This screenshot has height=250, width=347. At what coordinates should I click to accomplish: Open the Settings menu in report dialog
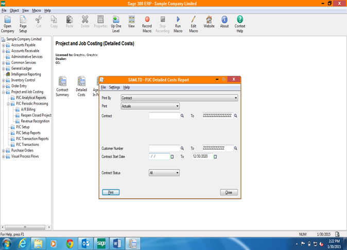point(114,87)
